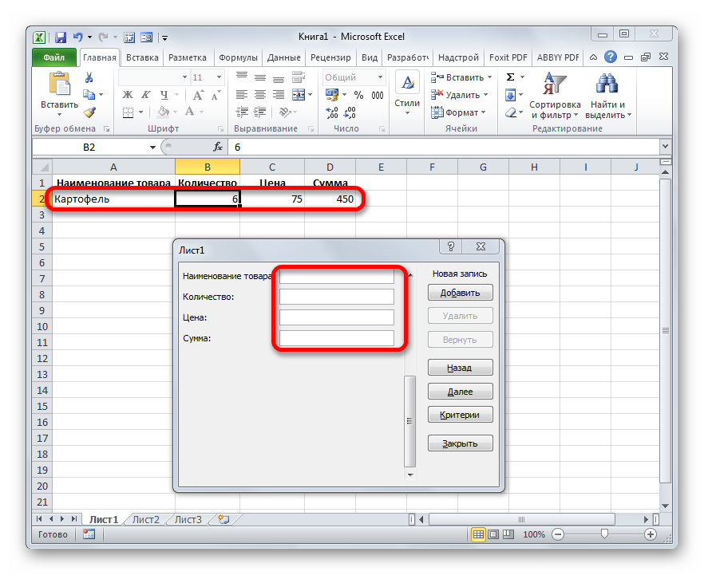Open the Формулы ribbon tab
704x575 pixels.
(x=238, y=57)
